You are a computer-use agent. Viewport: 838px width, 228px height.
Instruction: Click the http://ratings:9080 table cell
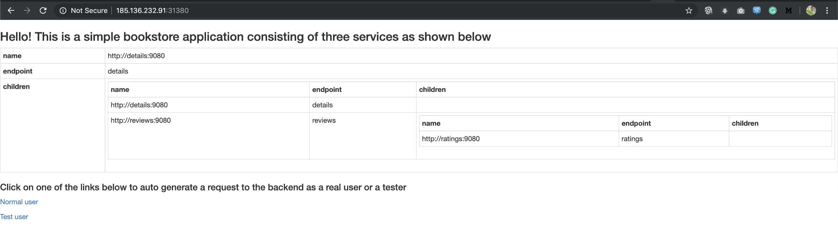450,139
